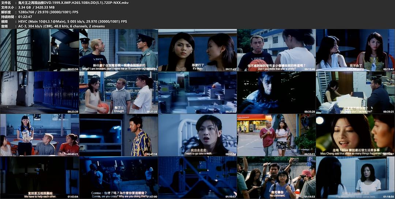
Task: Click the thumbnail timestamped 00:03:56
Action: tap(39, 50)
